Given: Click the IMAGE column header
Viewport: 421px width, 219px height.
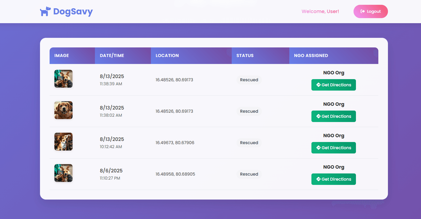Looking at the screenshot, I should click(72, 56).
